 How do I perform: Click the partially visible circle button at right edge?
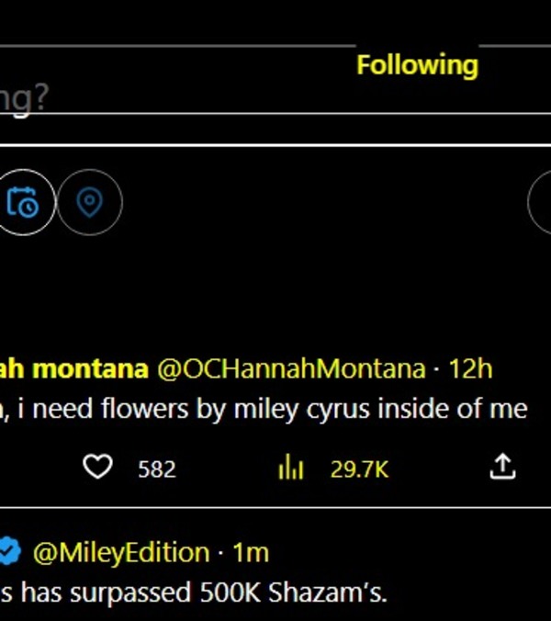point(540,202)
